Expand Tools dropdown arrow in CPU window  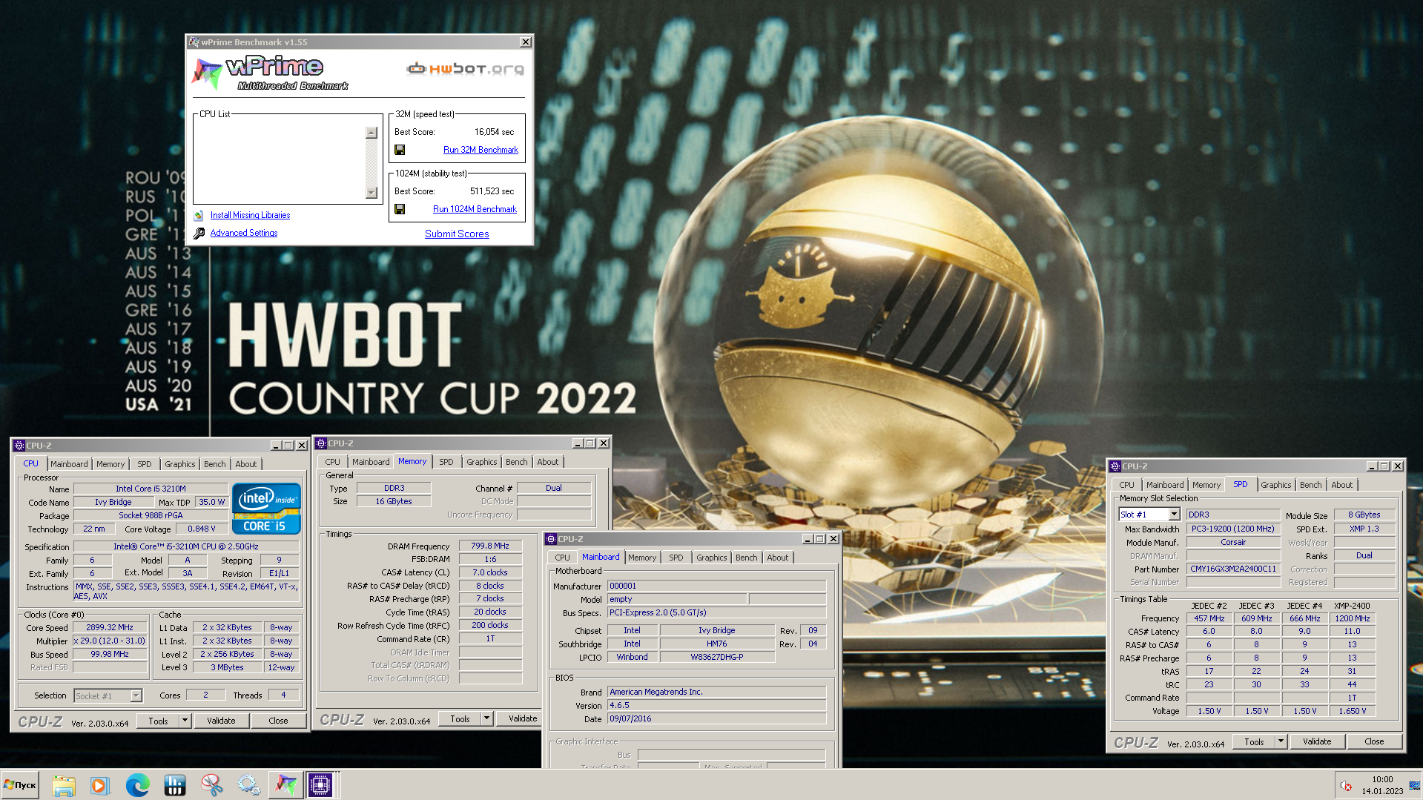[185, 721]
